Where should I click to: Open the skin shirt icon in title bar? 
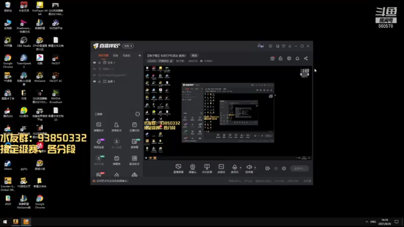pyautogui.click(x=284, y=46)
